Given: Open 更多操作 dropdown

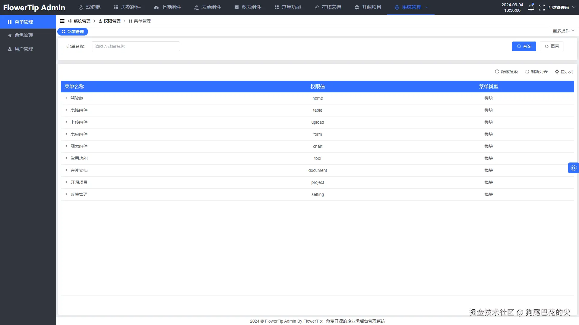Looking at the screenshot, I should [x=563, y=31].
